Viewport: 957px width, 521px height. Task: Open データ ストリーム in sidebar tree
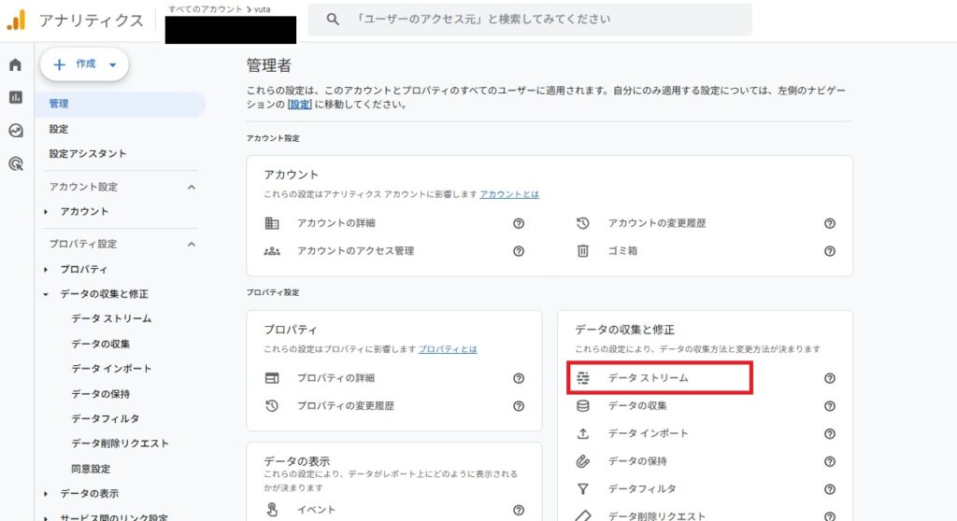111,318
